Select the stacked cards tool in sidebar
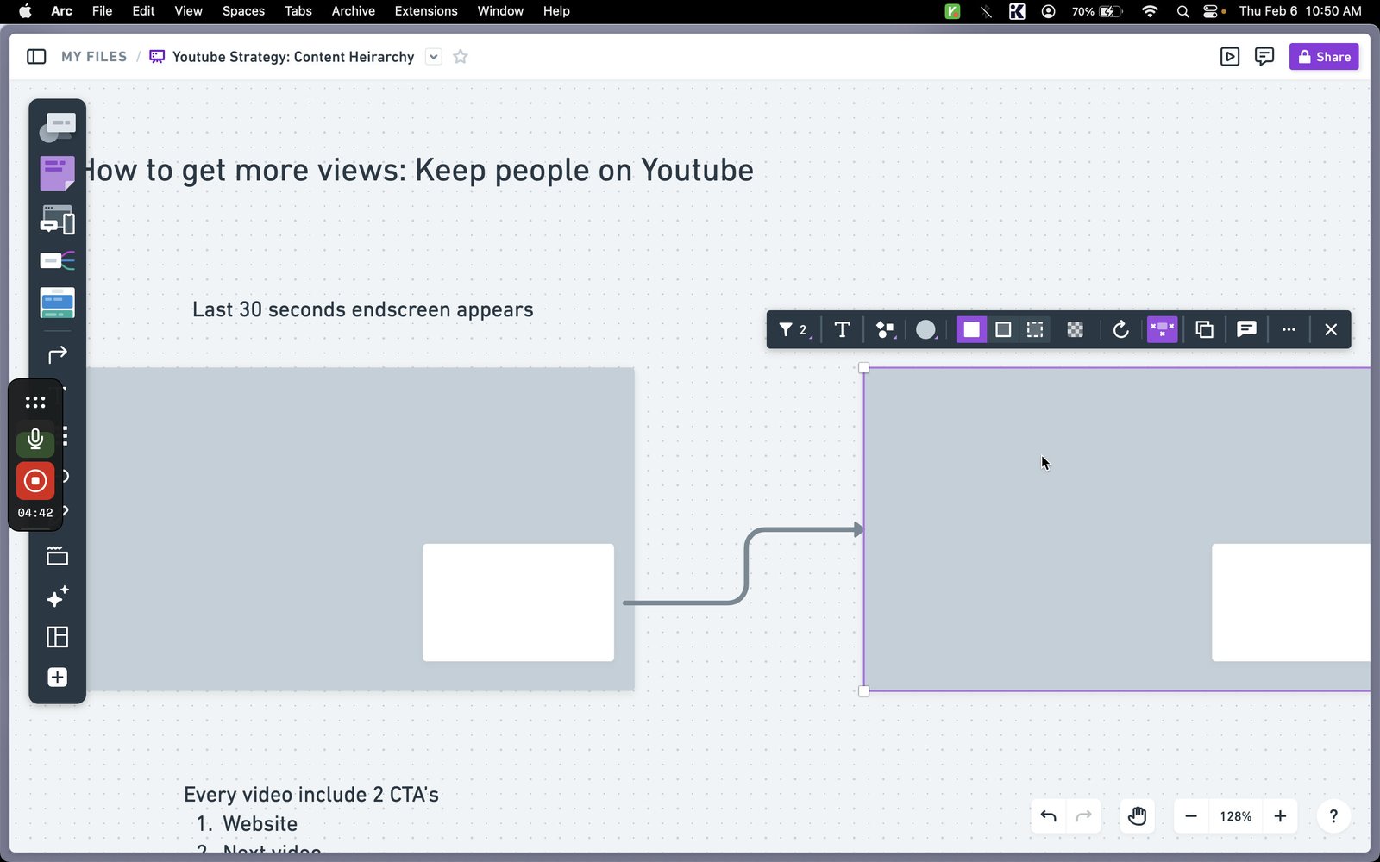Image resolution: width=1380 pixels, height=862 pixels. tap(57, 303)
